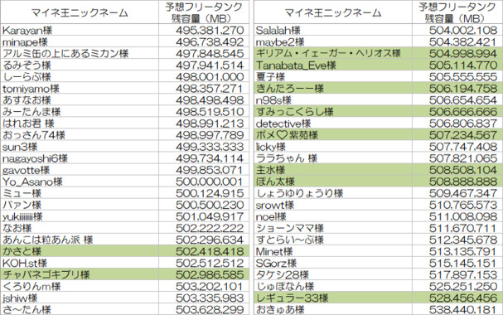Click the value 502.222.222
The image size is (503, 315).
pyautogui.click(x=210, y=229)
